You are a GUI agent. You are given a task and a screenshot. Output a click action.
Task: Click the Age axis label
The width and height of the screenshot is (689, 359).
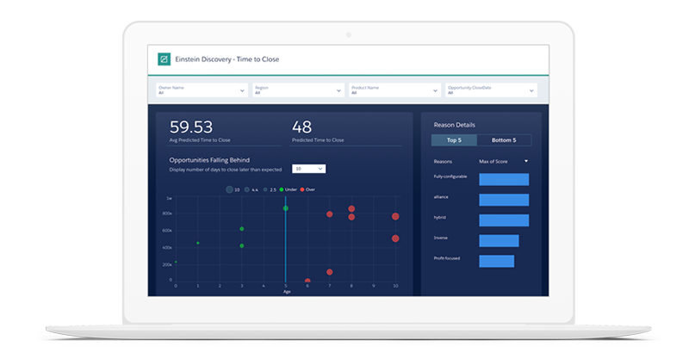pyautogui.click(x=287, y=291)
